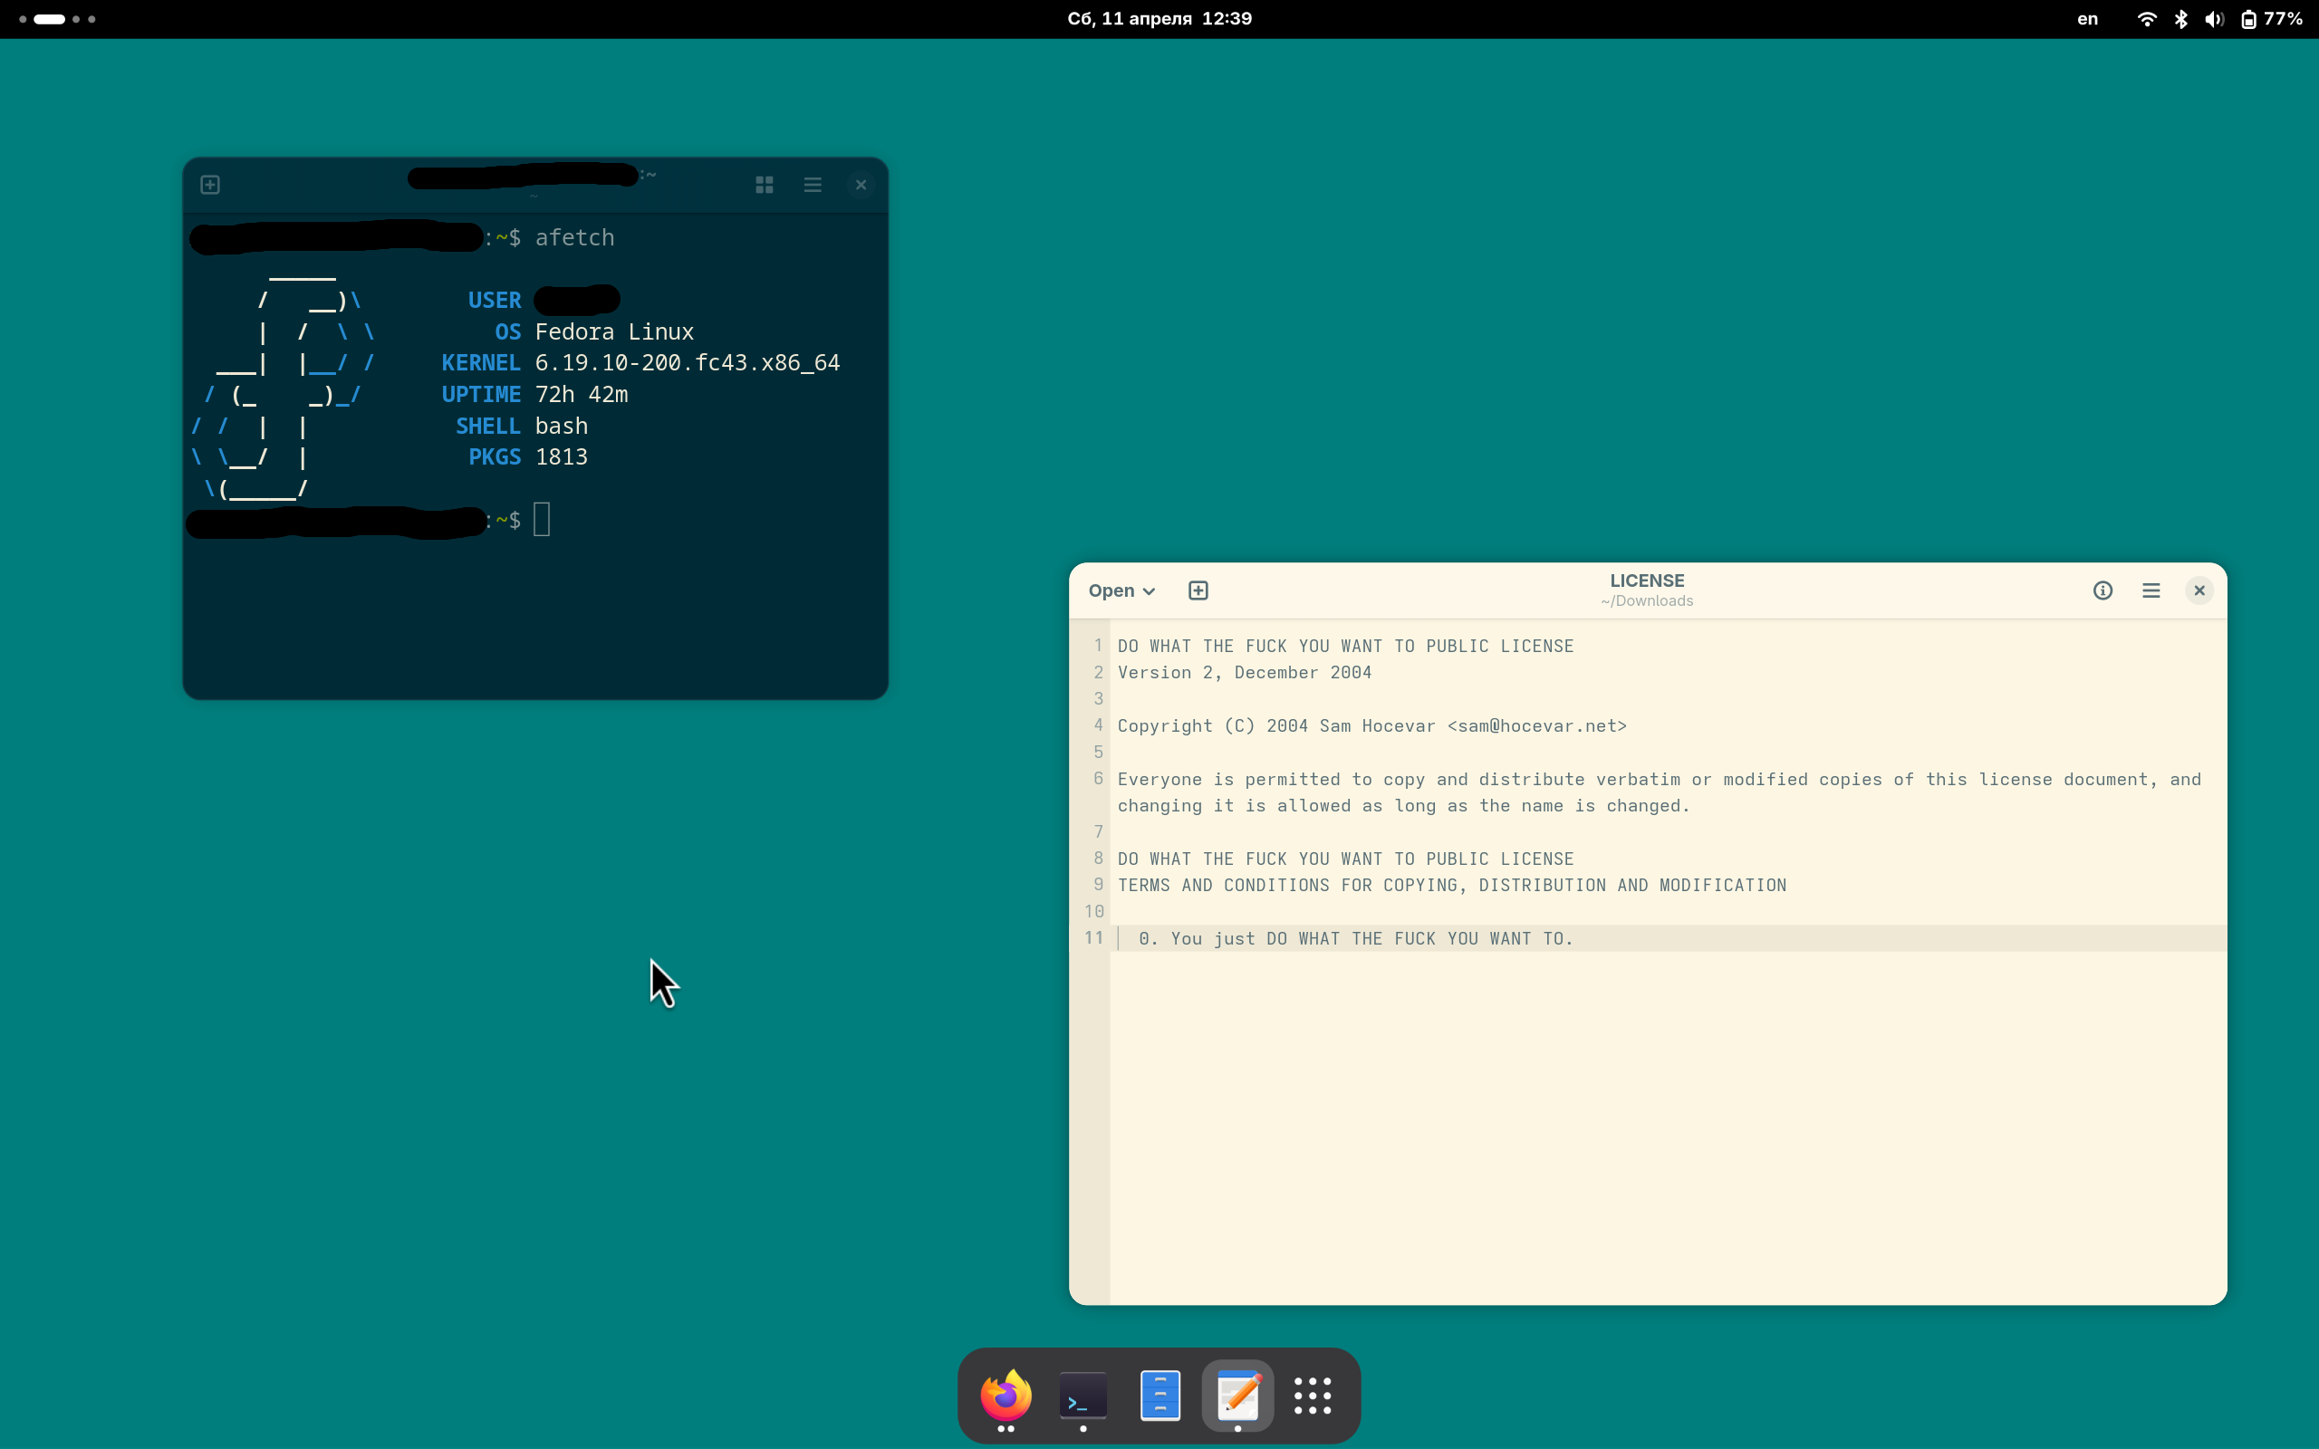
Task: Open the Terminal from the dock
Action: [1083, 1396]
